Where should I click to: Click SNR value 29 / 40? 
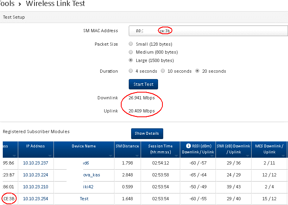[x=234, y=199]
